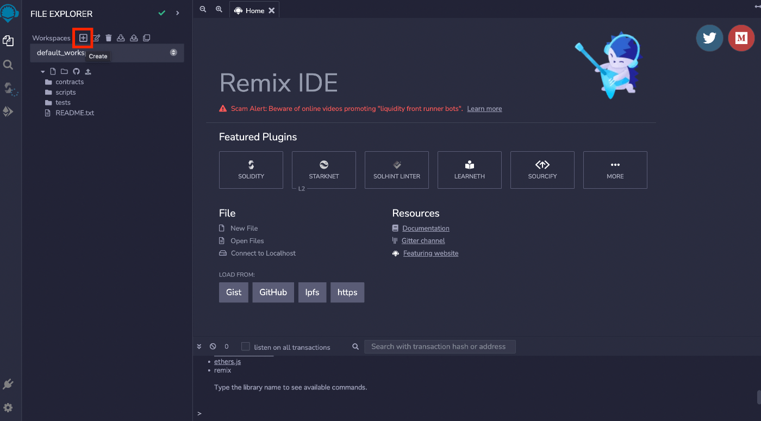Activate the Solhint Linter plugin
Image resolution: width=761 pixels, height=421 pixels.
[397, 170]
